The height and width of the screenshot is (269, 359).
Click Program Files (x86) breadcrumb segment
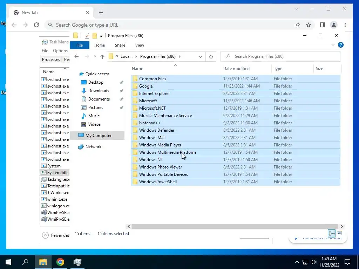tap(158, 56)
